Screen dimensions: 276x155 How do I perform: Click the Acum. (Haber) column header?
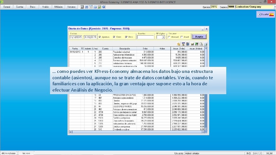point(196,49)
